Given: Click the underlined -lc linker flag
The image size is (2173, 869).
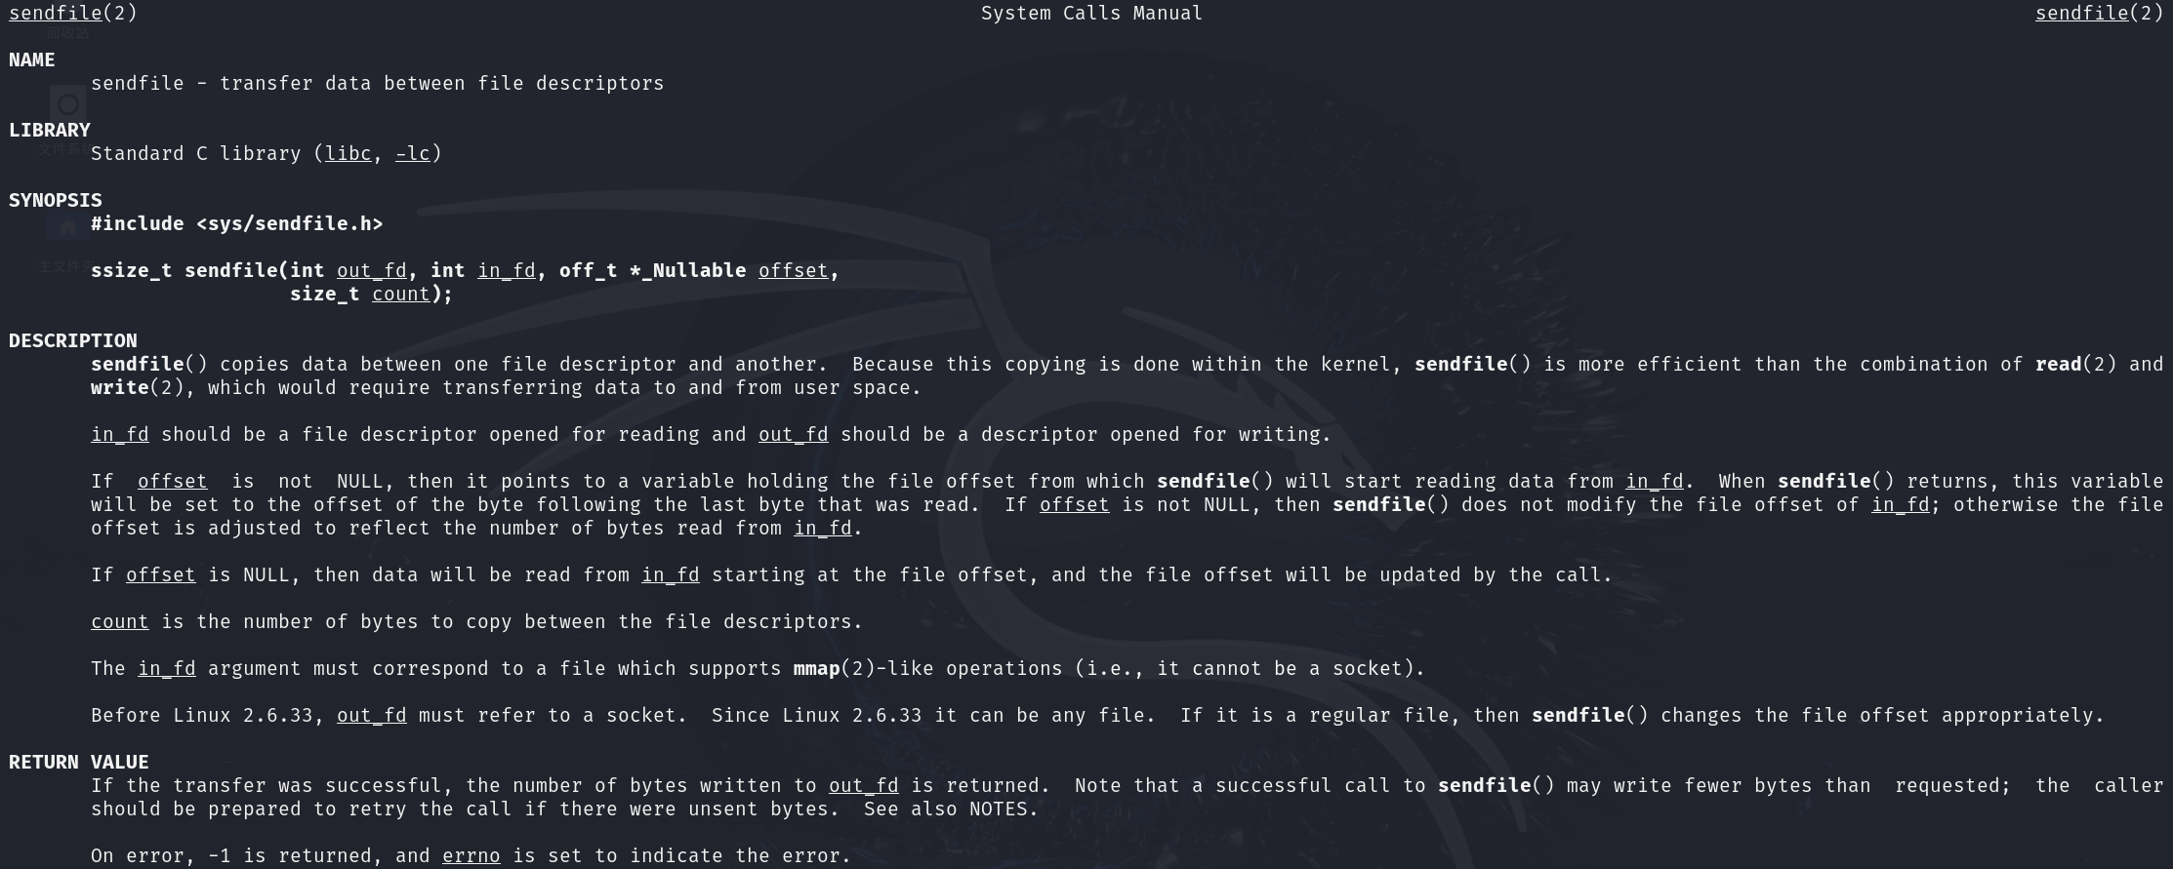Looking at the screenshot, I should pos(413,153).
